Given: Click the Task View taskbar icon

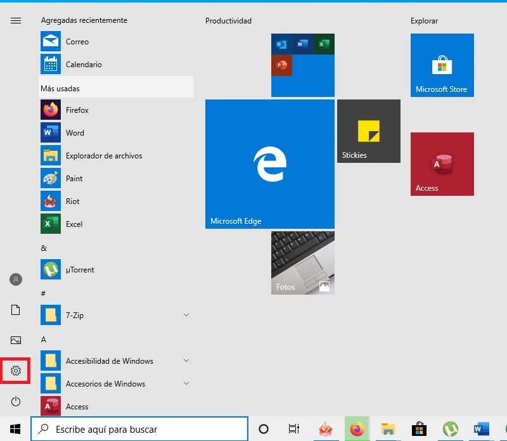Looking at the screenshot, I should coord(293,429).
